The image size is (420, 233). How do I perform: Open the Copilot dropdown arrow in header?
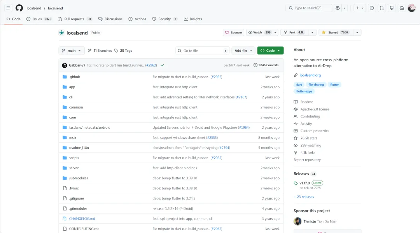tap(345, 8)
